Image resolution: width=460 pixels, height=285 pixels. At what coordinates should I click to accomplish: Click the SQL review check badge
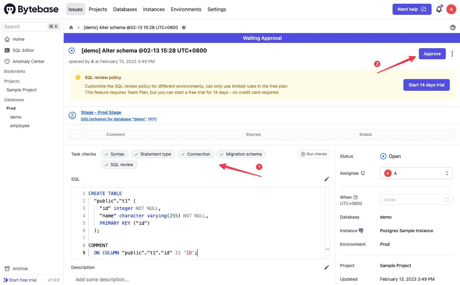pos(119,165)
